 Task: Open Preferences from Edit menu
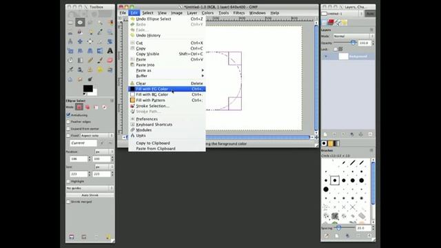(167, 119)
